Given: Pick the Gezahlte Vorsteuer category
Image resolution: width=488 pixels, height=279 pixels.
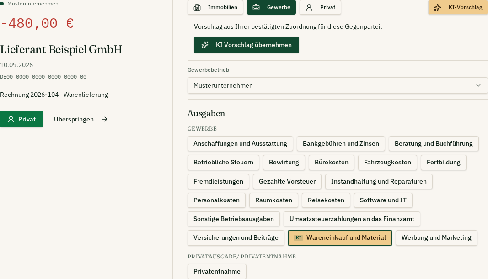Looking at the screenshot, I should click(287, 181).
